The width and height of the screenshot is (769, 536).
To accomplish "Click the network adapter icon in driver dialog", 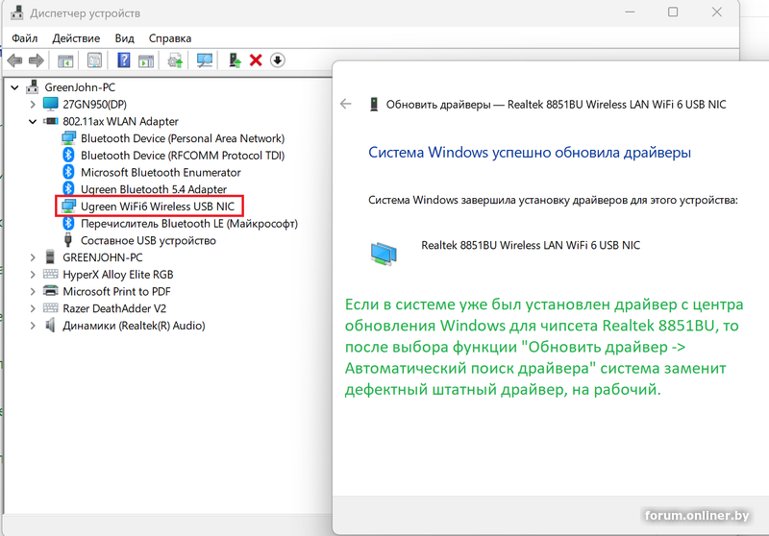I will tap(384, 254).
